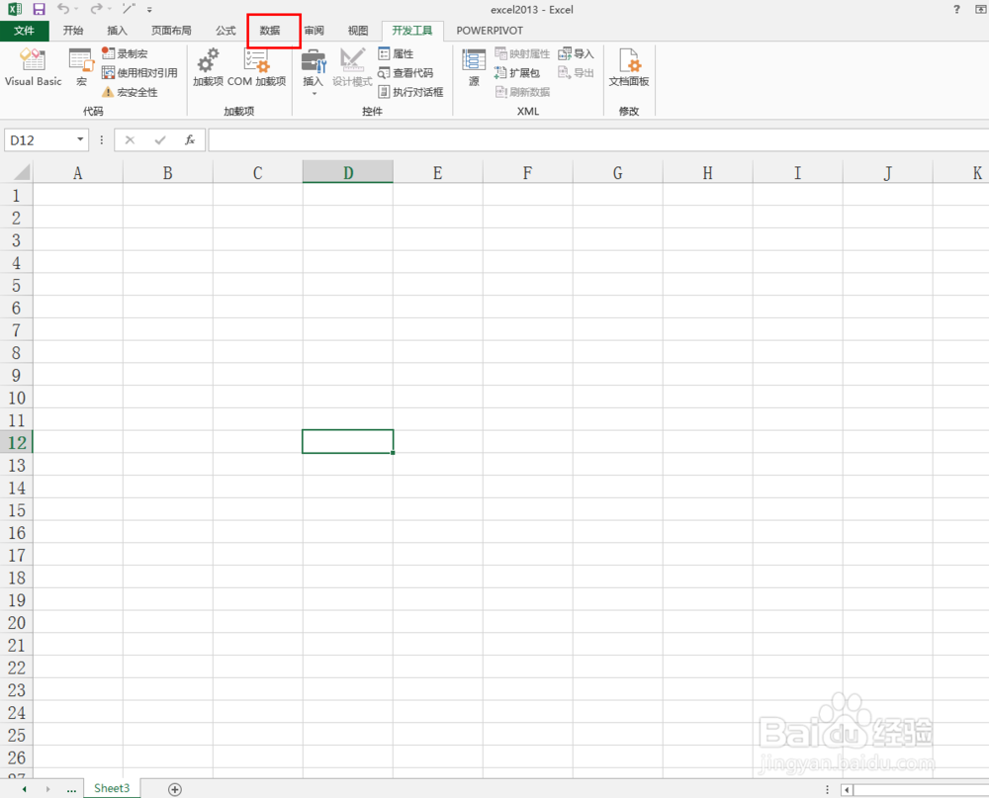Select column A header
The image size is (989, 798).
pyautogui.click(x=77, y=172)
